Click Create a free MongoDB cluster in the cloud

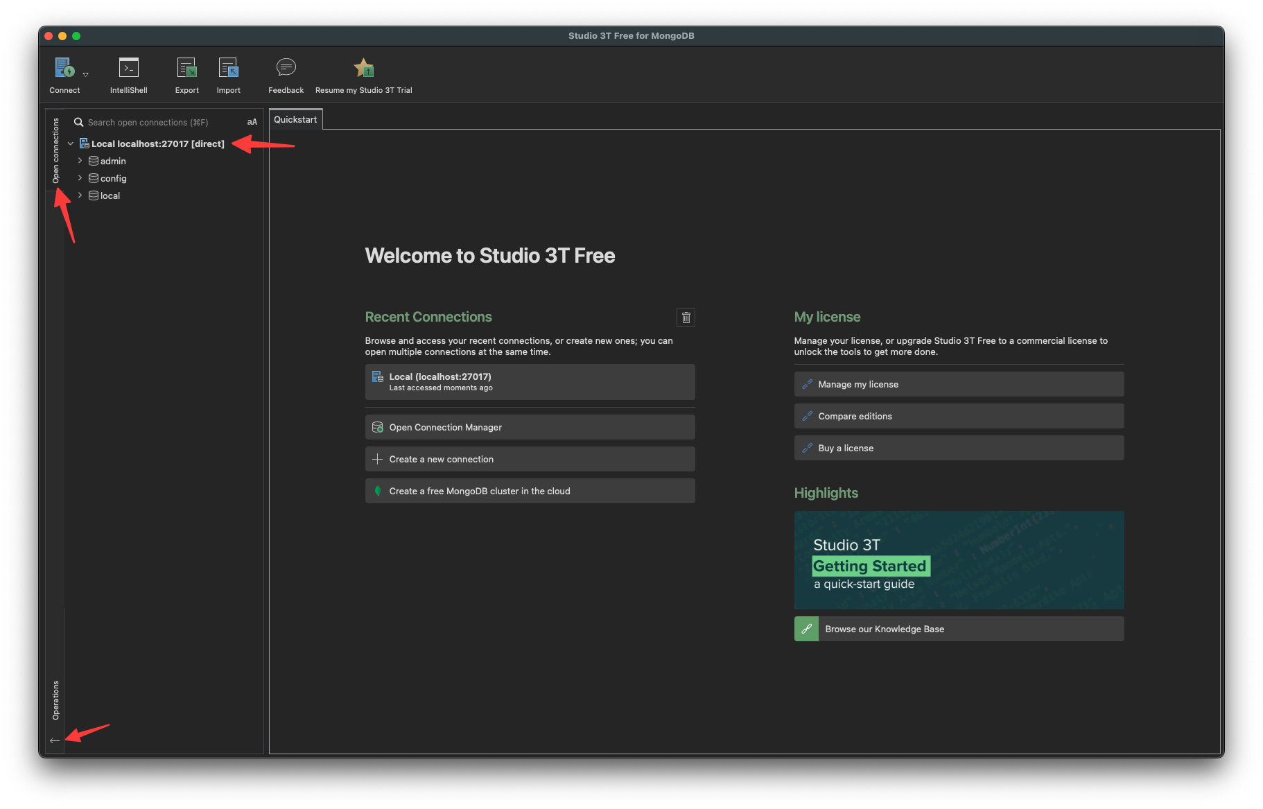click(530, 491)
